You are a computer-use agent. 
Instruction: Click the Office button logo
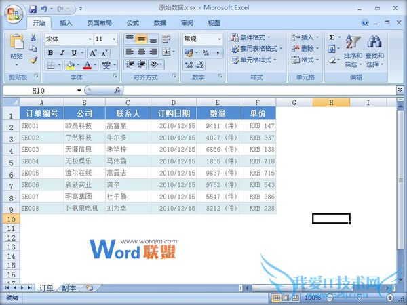click(14, 14)
